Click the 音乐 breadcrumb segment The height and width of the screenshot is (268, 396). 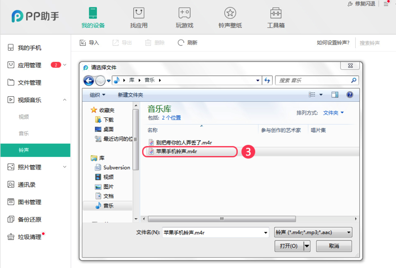pos(149,80)
